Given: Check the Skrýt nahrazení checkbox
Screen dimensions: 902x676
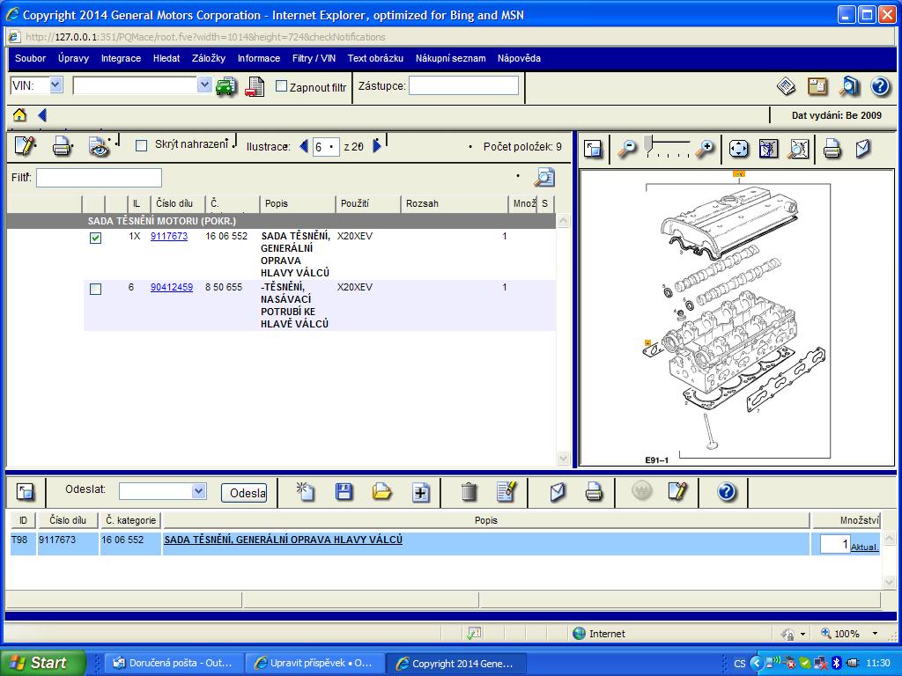Looking at the screenshot, I should tap(141, 145).
